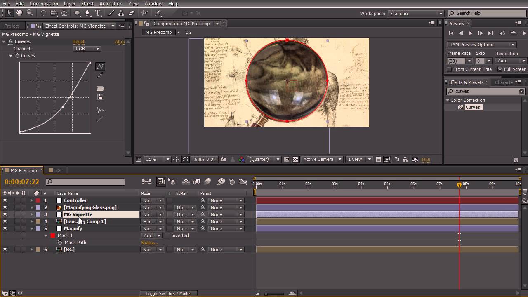
Task: Jump to first frame in Preview panel
Action: point(451,33)
